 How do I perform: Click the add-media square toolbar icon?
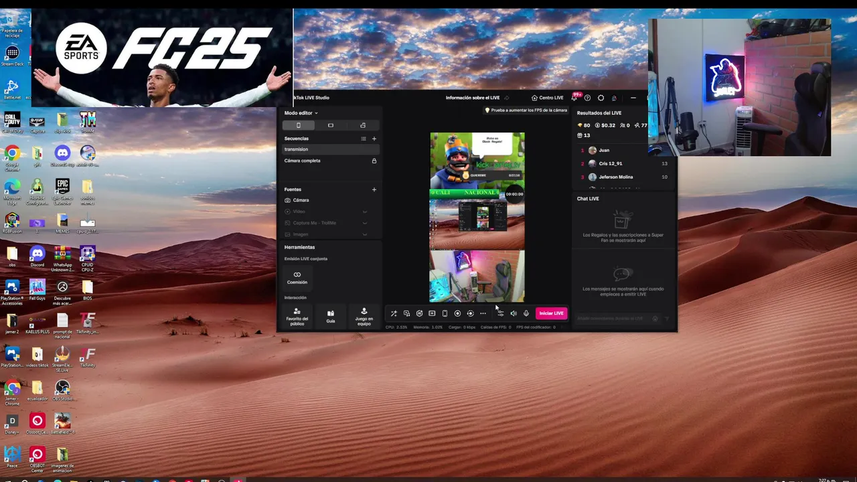pyautogui.click(x=432, y=313)
